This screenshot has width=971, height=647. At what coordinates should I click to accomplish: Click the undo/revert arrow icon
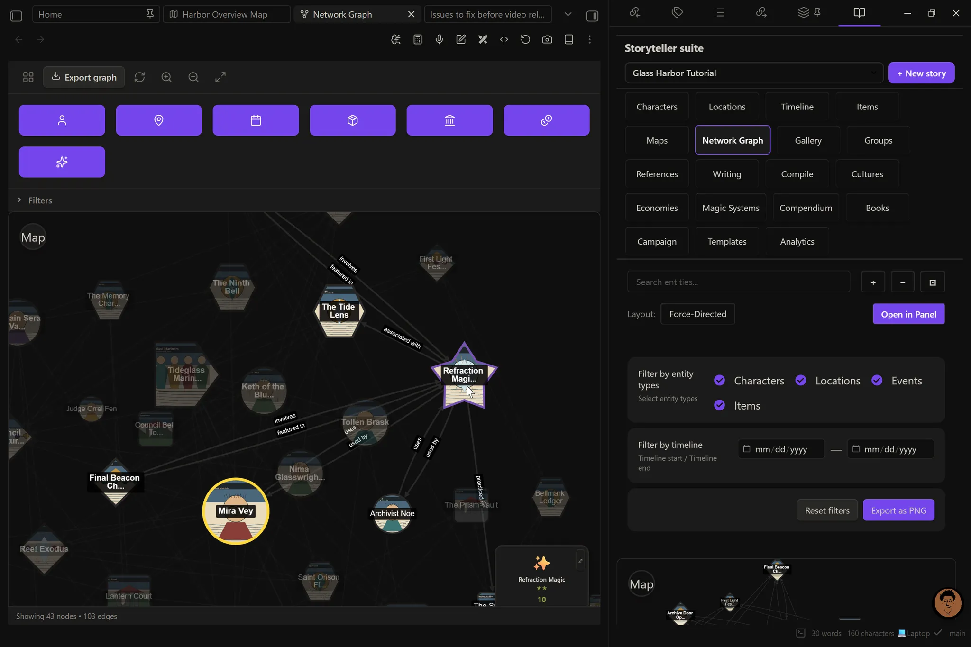click(525, 39)
